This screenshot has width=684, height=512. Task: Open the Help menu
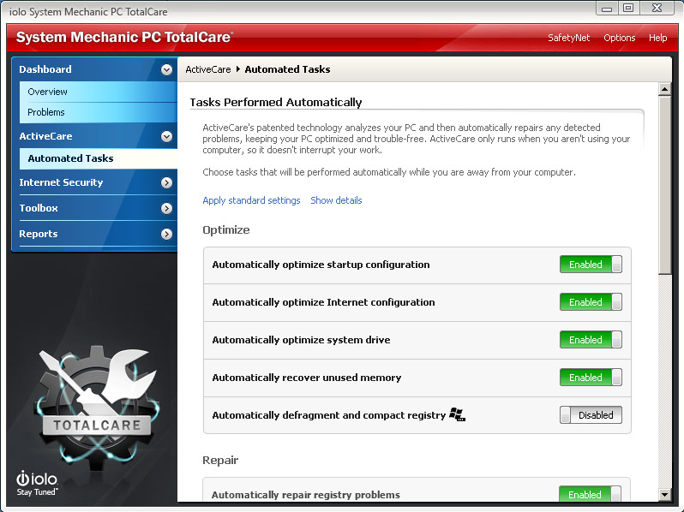[x=657, y=38]
